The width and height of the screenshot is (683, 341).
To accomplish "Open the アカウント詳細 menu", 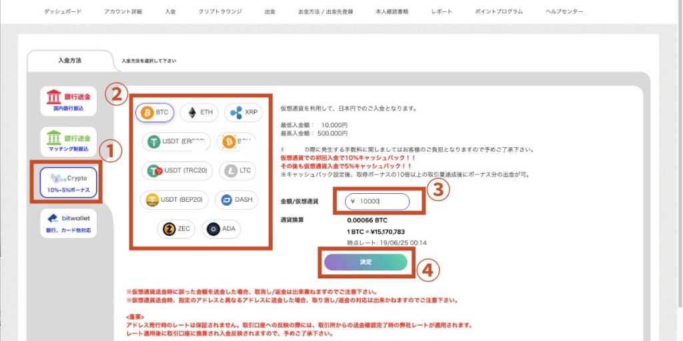I will coord(123,12).
